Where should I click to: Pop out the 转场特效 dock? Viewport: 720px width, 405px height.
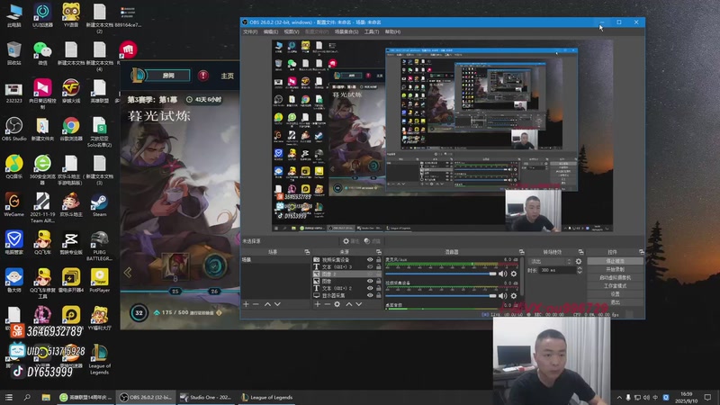[x=580, y=252]
